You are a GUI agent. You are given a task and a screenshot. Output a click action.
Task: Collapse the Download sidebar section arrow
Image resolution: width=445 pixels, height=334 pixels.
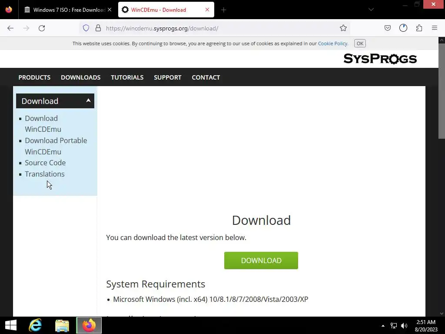88,100
